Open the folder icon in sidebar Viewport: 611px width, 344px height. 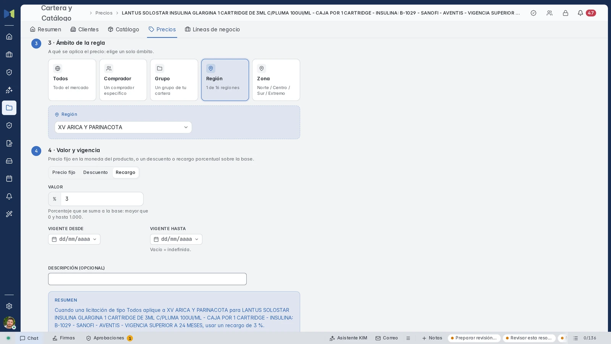[9, 108]
